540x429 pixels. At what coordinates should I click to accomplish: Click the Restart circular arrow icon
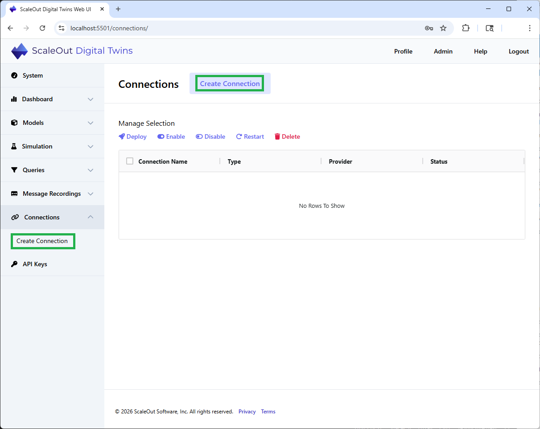tap(239, 136)
